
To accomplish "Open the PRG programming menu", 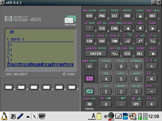I will [102, 16].
